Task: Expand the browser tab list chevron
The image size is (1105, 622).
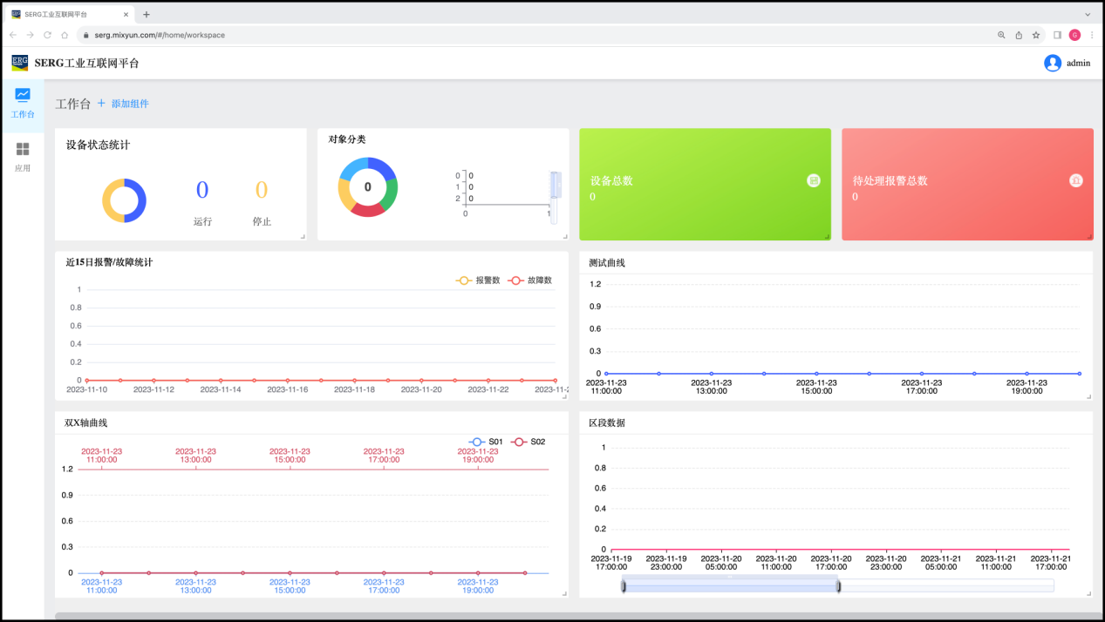Action: (x=1088, y=15)
